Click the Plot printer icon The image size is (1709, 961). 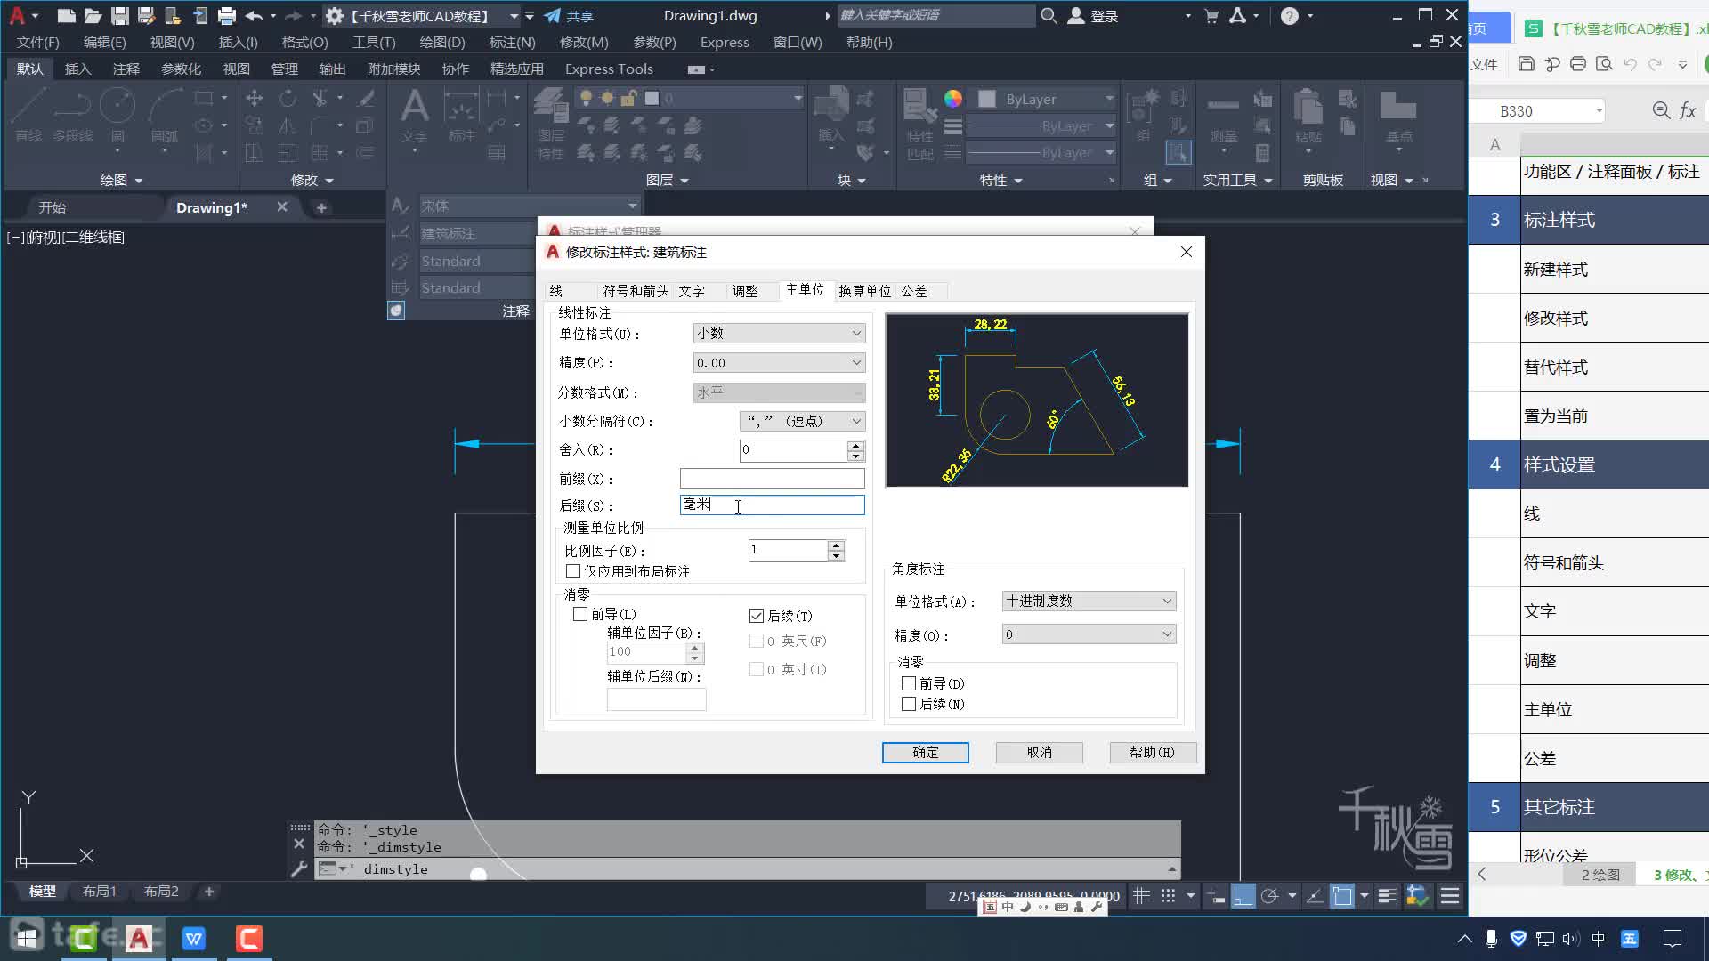pos(227,15)
